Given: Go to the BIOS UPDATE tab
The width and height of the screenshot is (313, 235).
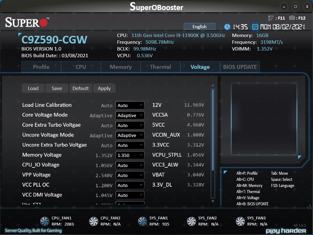Looking at the screenshot, I should tap(240, 67).
